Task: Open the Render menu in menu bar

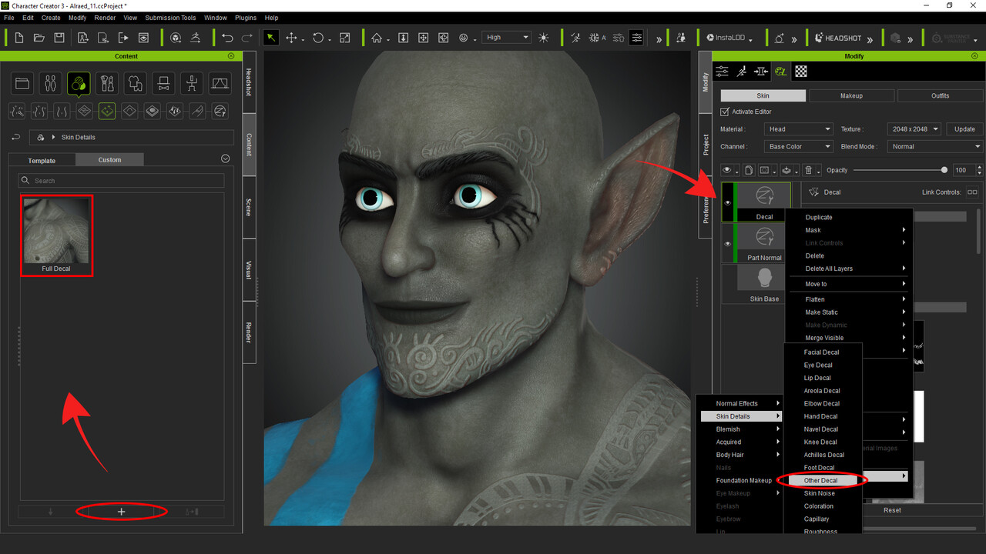Action: pos(105,18)
